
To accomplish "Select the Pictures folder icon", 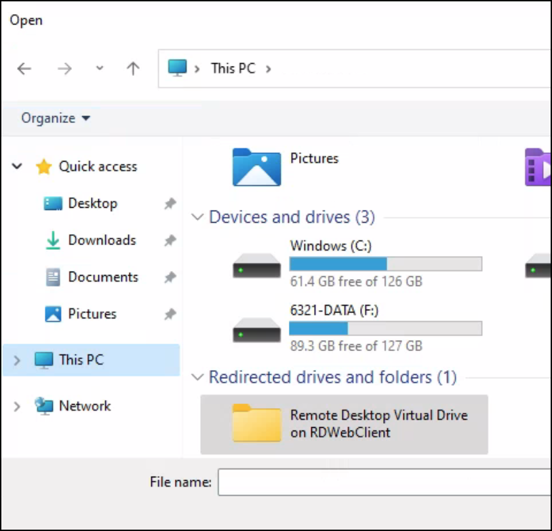I will click(256, 167).
